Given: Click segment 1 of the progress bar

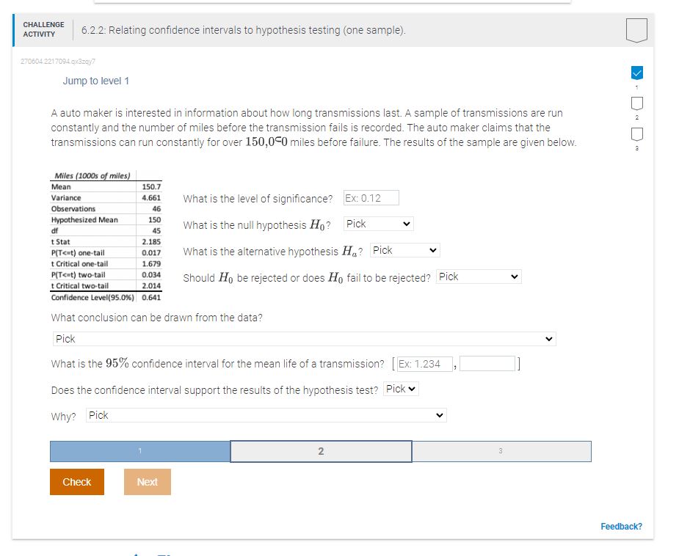Looking at the screenshot, I should point(139,451).
